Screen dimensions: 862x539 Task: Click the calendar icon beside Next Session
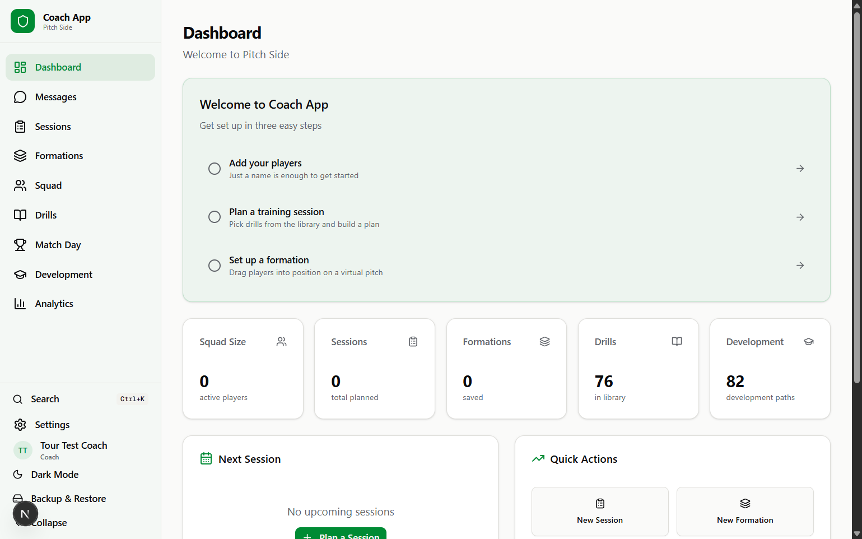[206, 459]
